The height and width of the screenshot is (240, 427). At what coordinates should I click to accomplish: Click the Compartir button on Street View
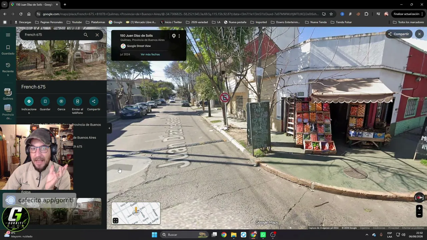[398, 34]
